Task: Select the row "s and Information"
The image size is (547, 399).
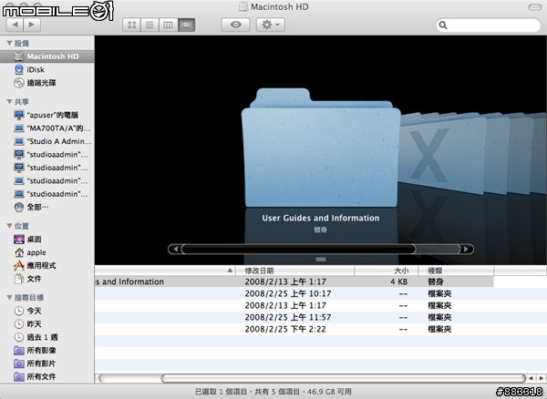Action: pos(294,281)
